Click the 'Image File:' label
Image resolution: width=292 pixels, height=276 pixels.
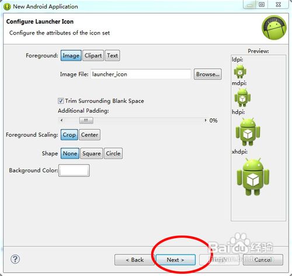coord(74,74)
